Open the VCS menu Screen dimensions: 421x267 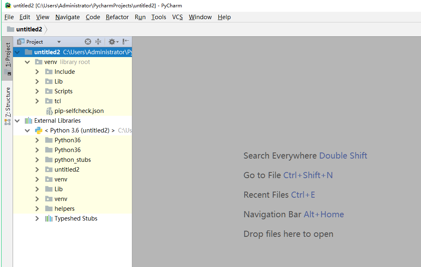coord(178,17)
